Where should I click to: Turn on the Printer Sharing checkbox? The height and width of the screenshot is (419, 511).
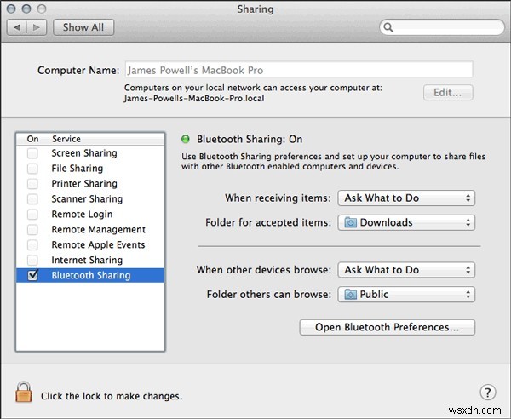point(32,183)
